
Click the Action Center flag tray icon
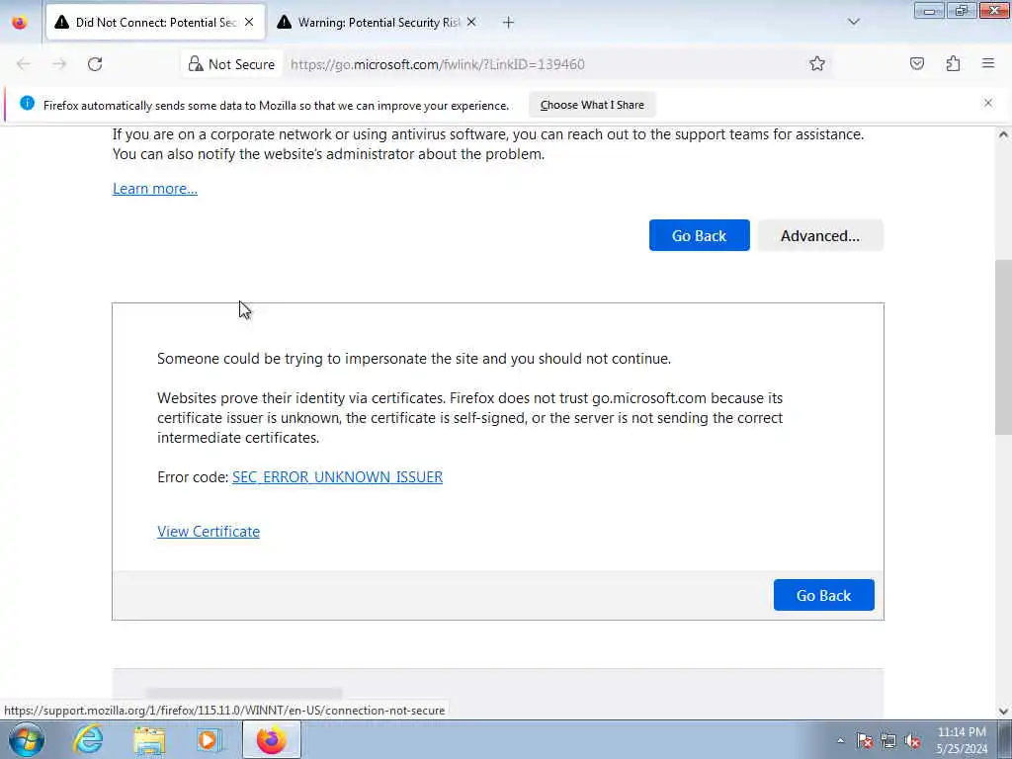click(865, 740)
